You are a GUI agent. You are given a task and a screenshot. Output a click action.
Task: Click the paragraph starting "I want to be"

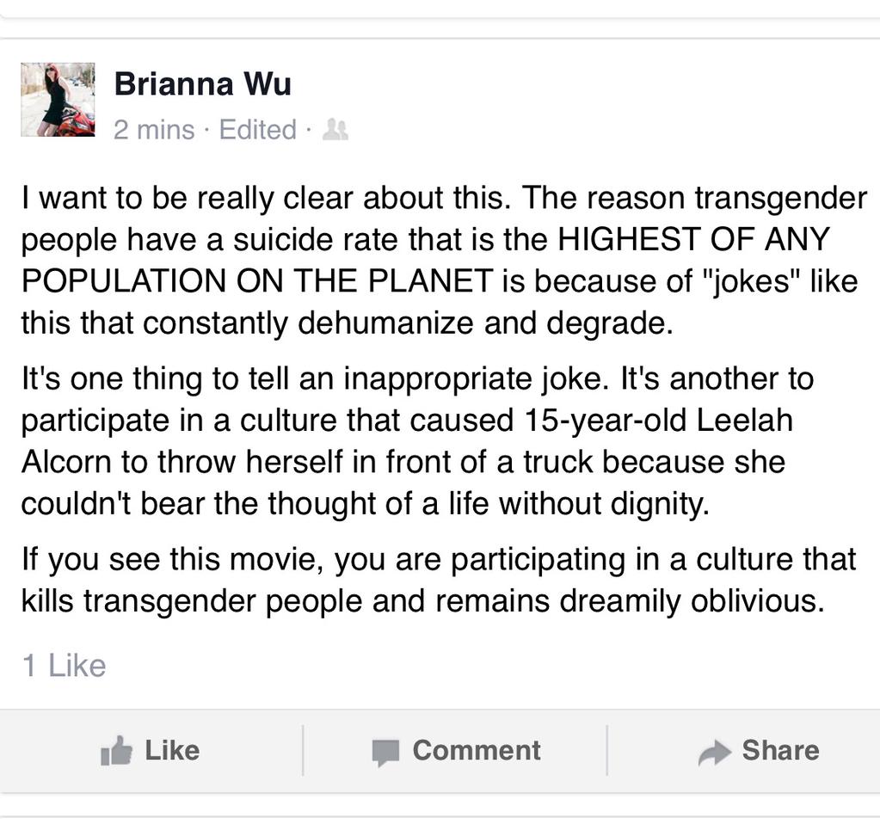443,261
